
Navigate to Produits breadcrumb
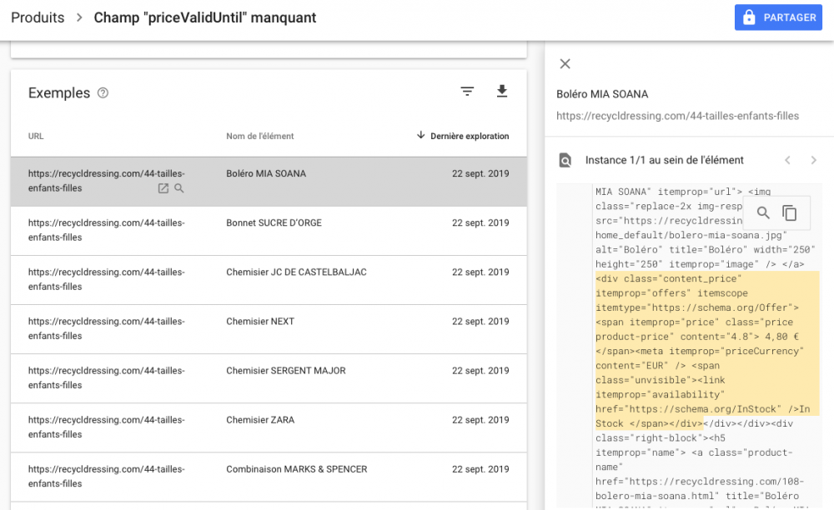pyautogui.click(x=38, y=17)
